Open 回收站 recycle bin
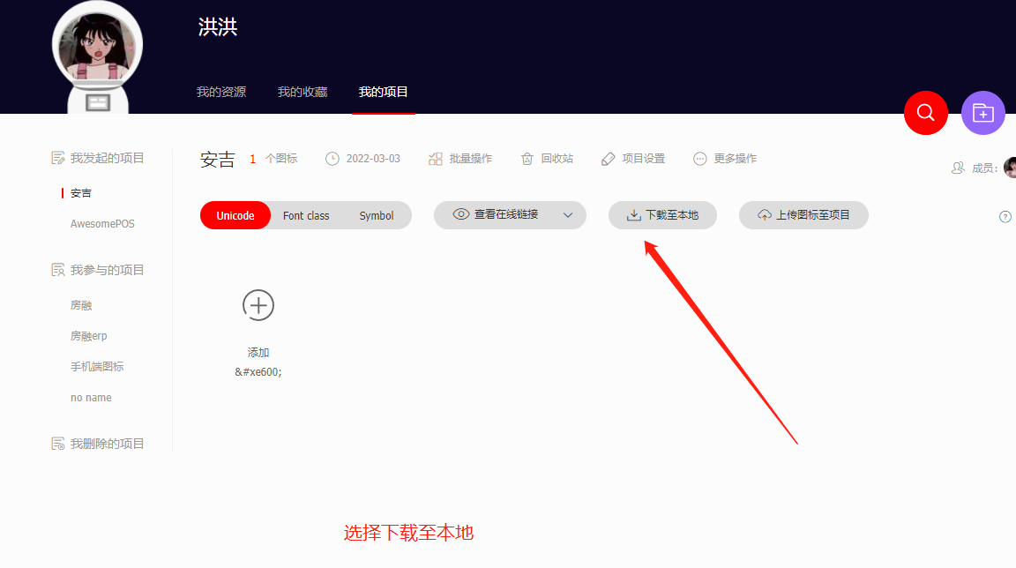This screenshot has height=568, width=1016. pos(547,159)
